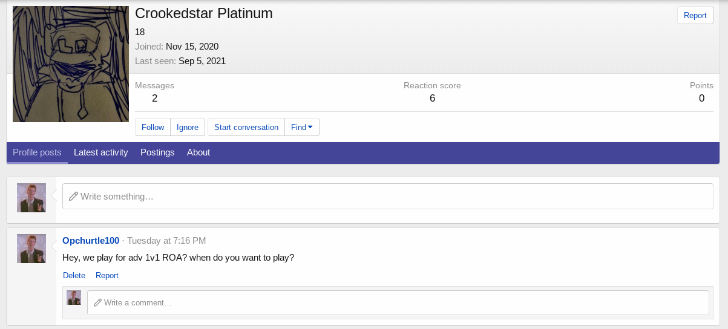Switch to the Latest activity tab
Image resolution: width=728 pixels, height=329 pixels.
point(100,152)
